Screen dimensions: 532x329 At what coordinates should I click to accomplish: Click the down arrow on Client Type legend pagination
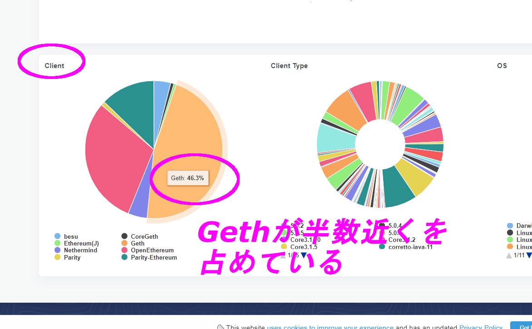(x=304, y=255)
